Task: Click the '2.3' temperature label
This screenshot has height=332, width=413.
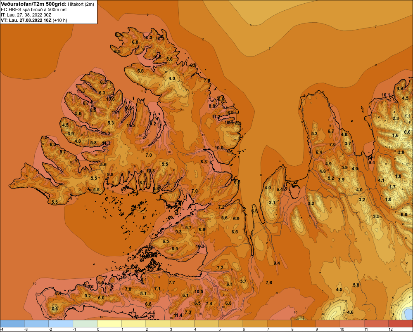Action: coord(396,118)
